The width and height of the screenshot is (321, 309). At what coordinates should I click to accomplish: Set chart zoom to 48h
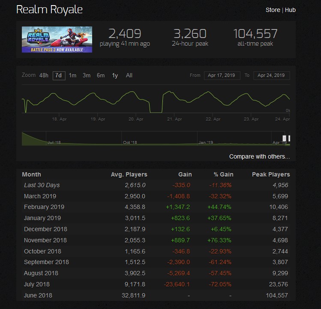pos(44,76)
